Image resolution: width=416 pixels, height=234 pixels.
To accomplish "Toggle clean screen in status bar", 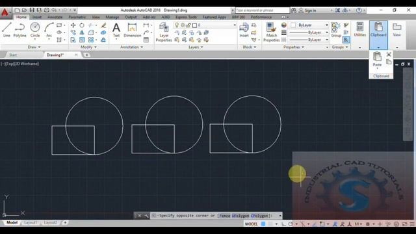I will point(404,224).
